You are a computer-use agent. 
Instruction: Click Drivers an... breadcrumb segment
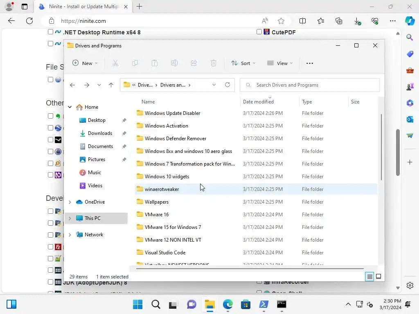173,85
